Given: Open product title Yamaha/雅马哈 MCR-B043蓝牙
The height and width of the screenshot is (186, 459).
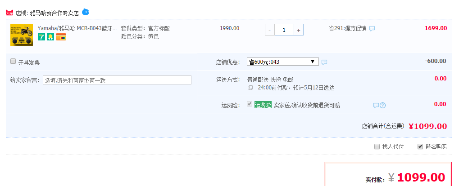Looking at the screenshot, I should [x=77, y=28].
